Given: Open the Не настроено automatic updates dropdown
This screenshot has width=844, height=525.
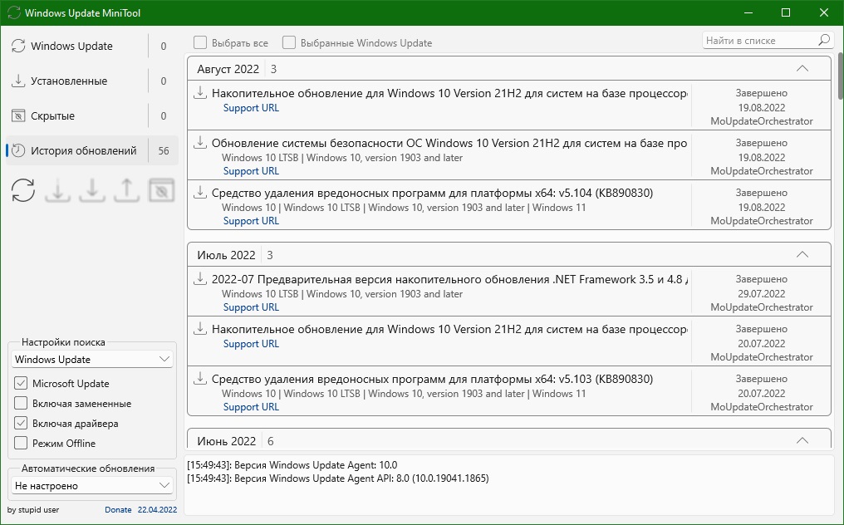Looking at the screenshot, I should click(x=92, y=486).
